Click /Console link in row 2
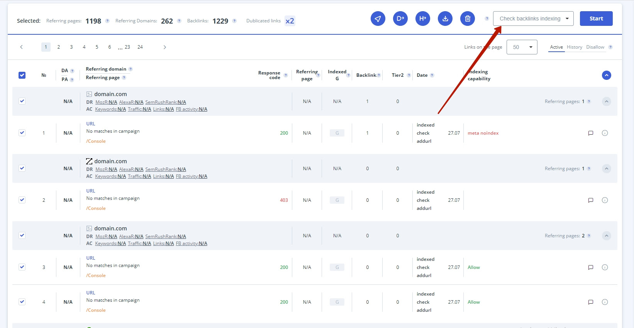The height and width of the screenshot is (328, 634). pyautogui.click(x=96, y=208)
